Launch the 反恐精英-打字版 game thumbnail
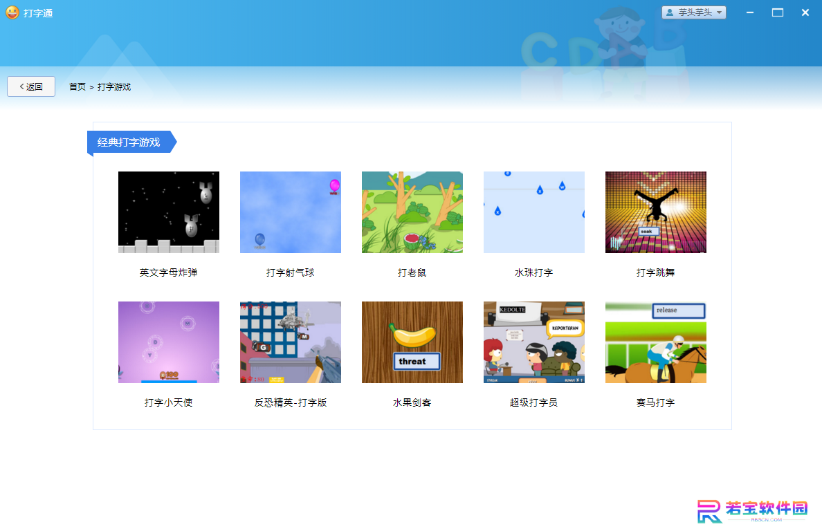 coord(291,342)
